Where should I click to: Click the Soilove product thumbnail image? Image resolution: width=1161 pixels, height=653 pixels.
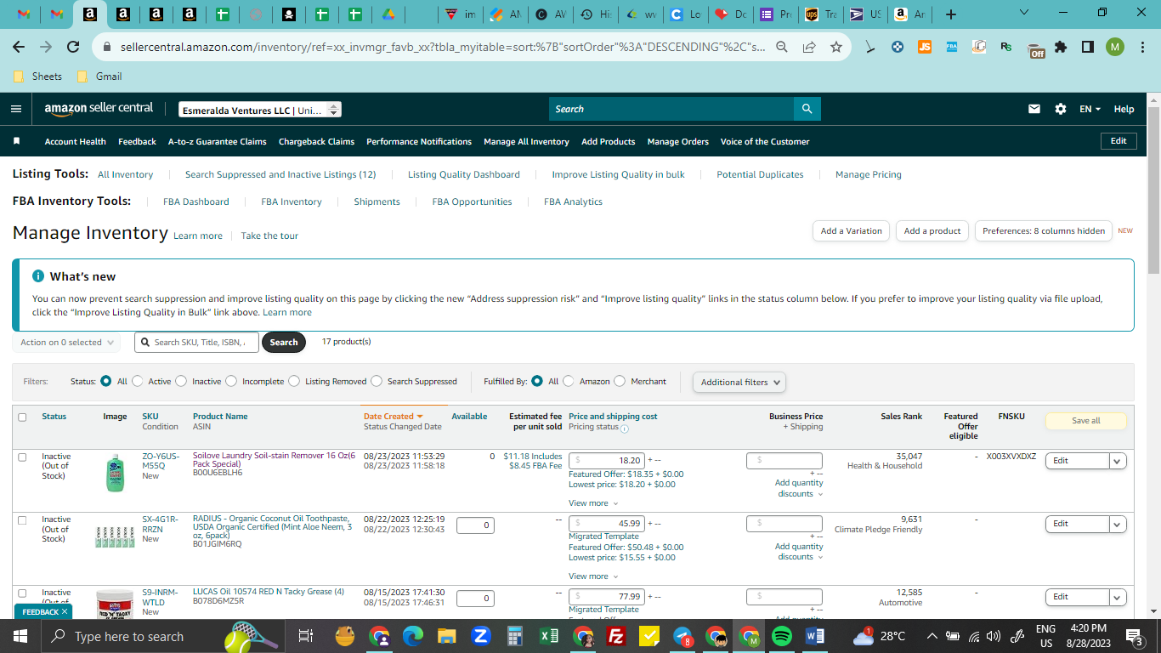pos(116,473)
